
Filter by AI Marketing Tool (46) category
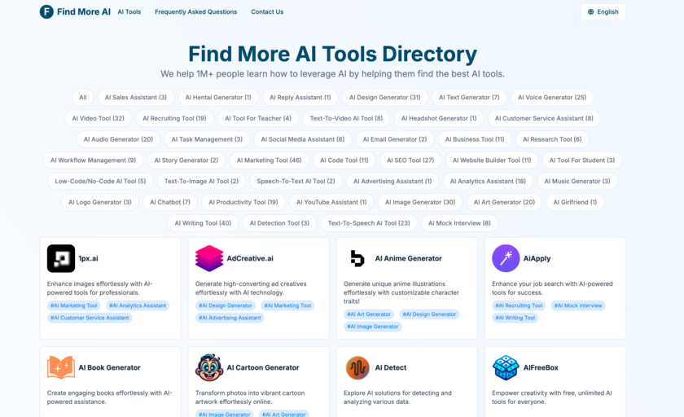270,160
